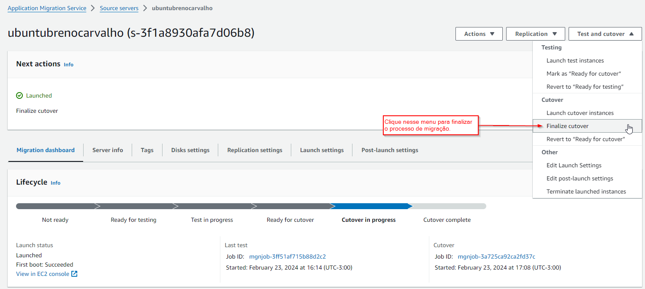Choose Launch test instances from menu
This screenshot has width=645, height=289.
click(x=575, y=60)
